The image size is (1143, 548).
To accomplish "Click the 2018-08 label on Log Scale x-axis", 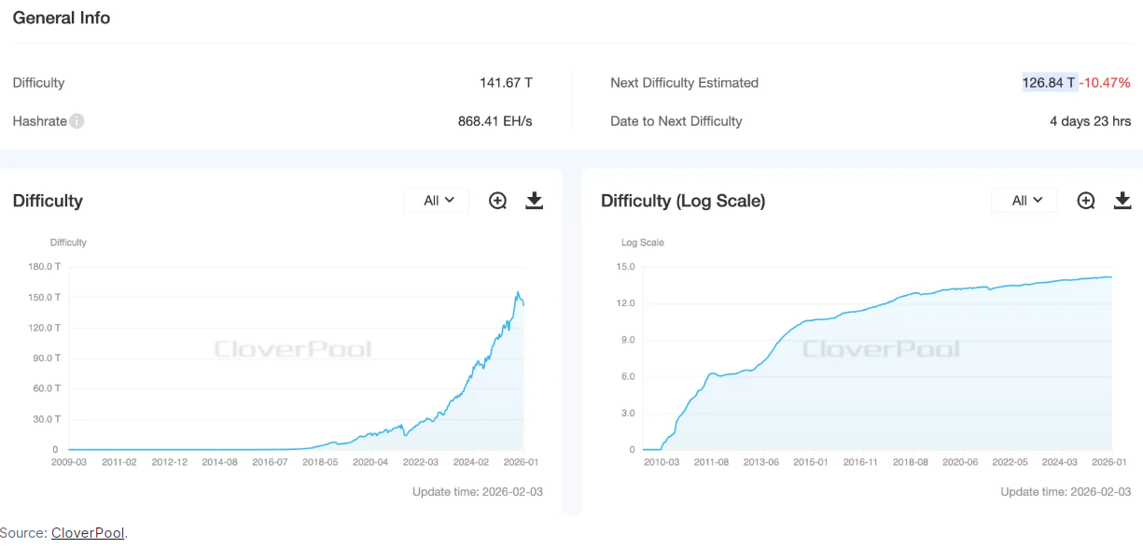I will [910, 462].
